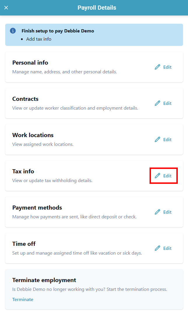Screen dimensions: 188x311
Task: Click pencil icon for Contracts
Action: pyautogui.click(x=158, y=103)
